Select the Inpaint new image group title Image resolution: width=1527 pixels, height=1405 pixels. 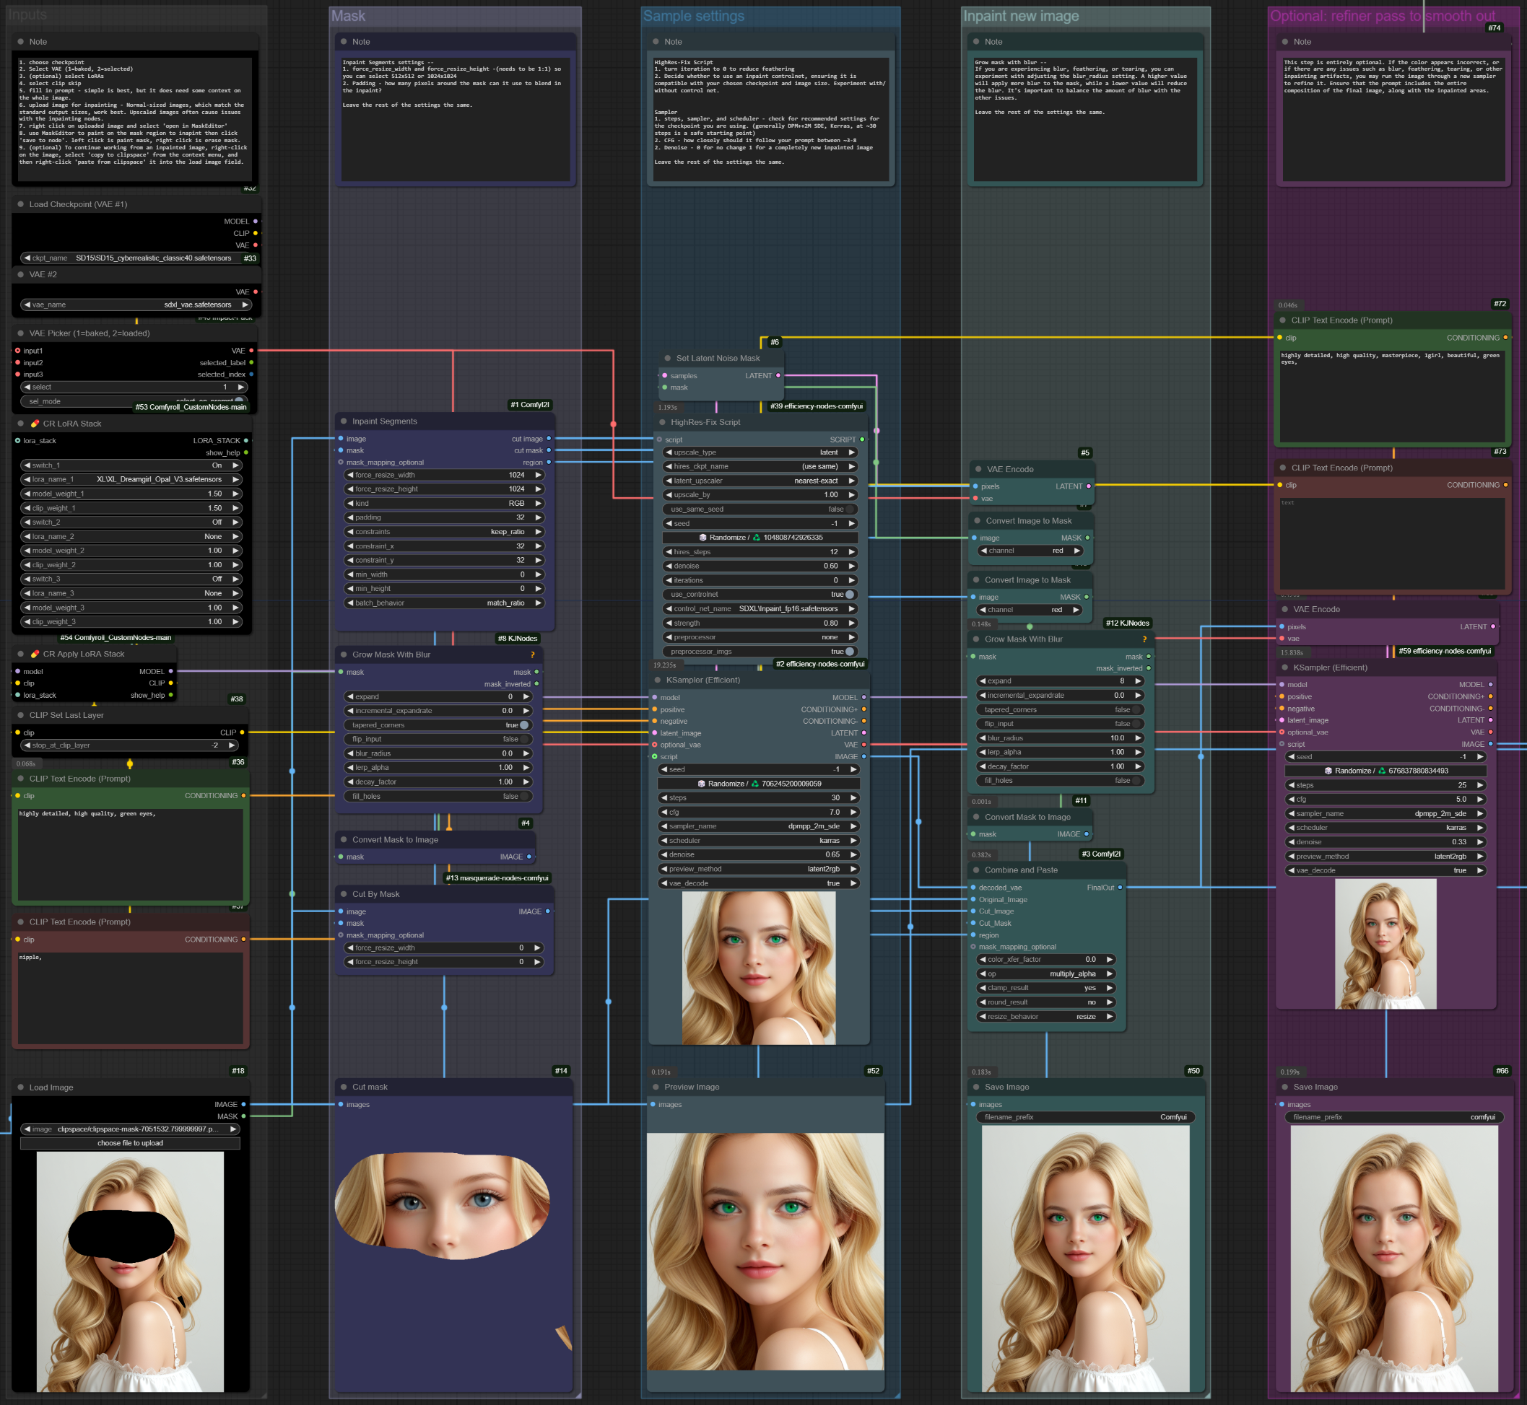point(1022,16)
